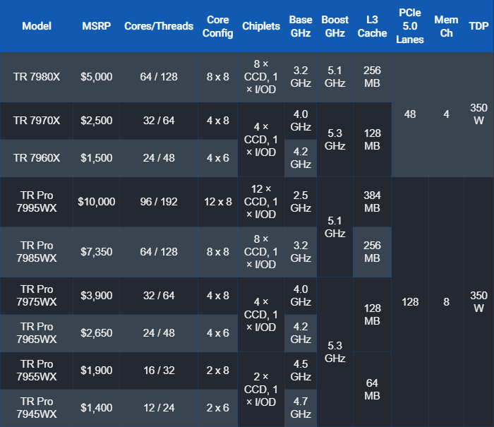494x427 pixels.
Task: Select the Chiplets column header
Action: click(x=260, y=26)
